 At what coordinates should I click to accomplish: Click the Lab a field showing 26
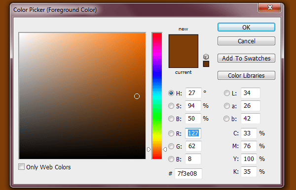click(251, 106)
